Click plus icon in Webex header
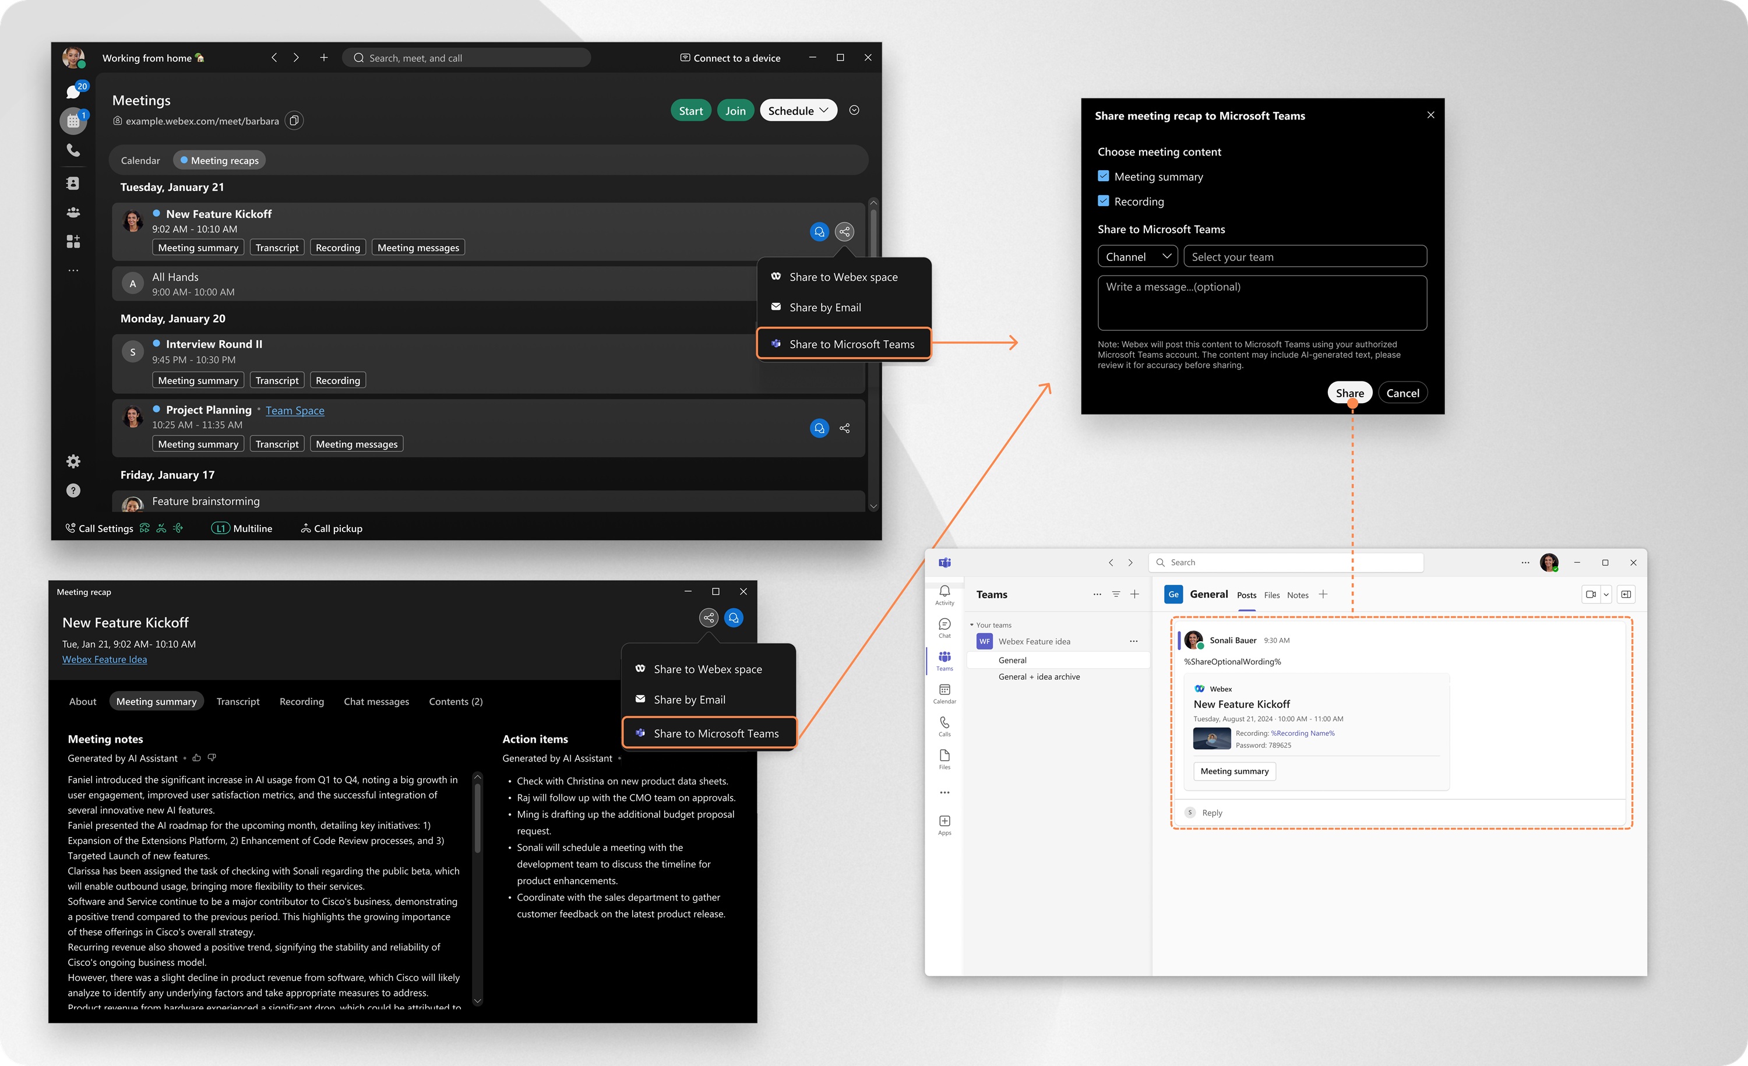1748x1066 pixels. click(x=323, y=58)
